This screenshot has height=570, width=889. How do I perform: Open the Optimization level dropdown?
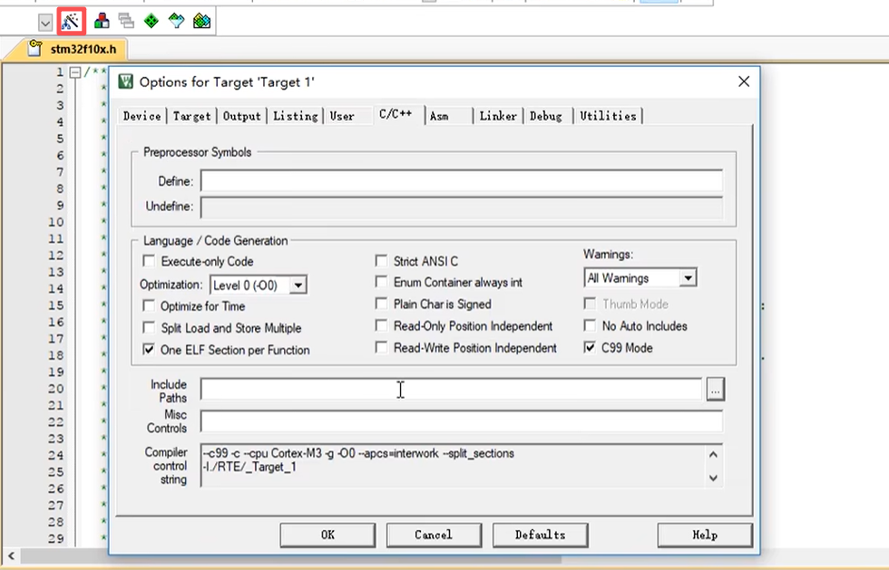[x=298, y=285]
